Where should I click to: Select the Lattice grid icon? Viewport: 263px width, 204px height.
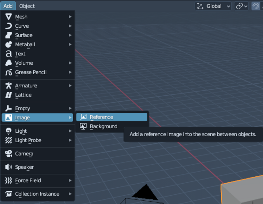pyautogui.click(x=8, y=95)
